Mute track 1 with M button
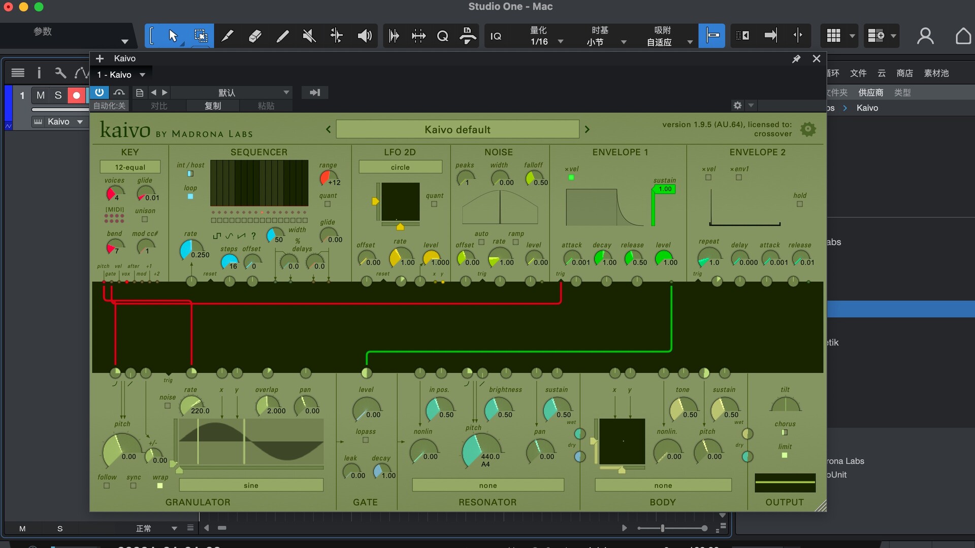Image resolution: width=975 pixels, height=548 pixels. (41, 95)
